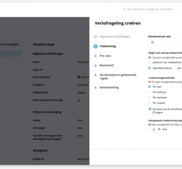
Task: Click the blue info icon near 22 dagen
Action: tap(150, 109)
